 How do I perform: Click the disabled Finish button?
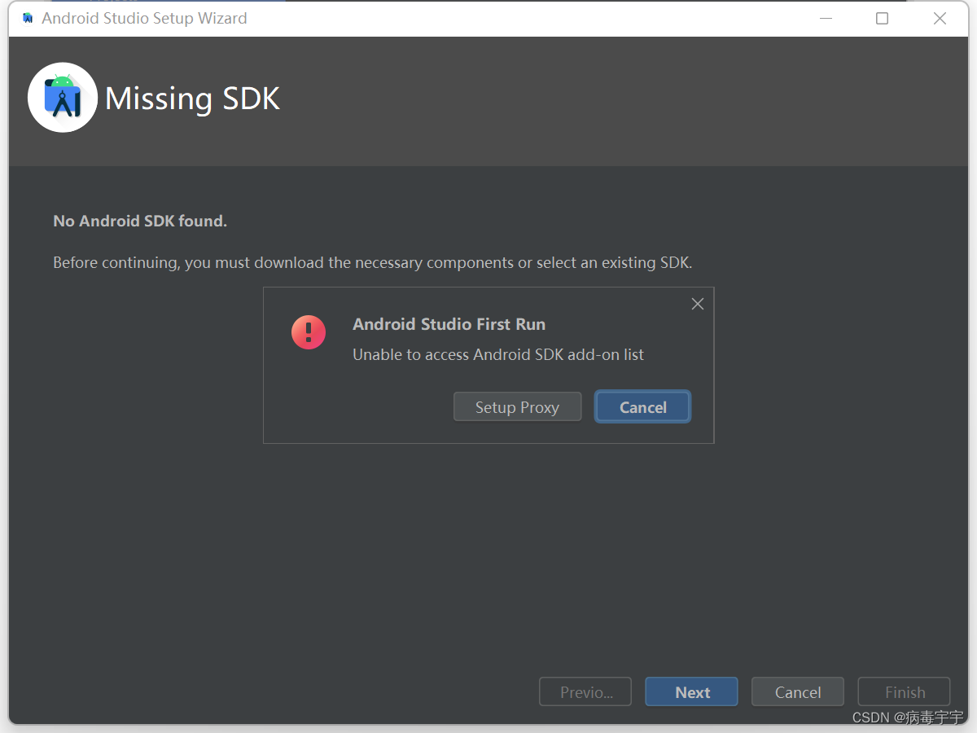point(904,692)
